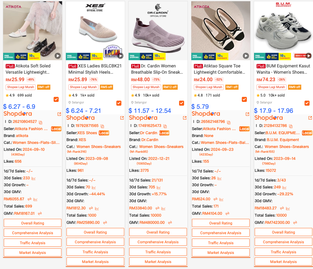This screenshot has width=313, height=269.
Task: Open Market Analysis for Dr. Cardin sneaker
Action: tap(158, 261)
